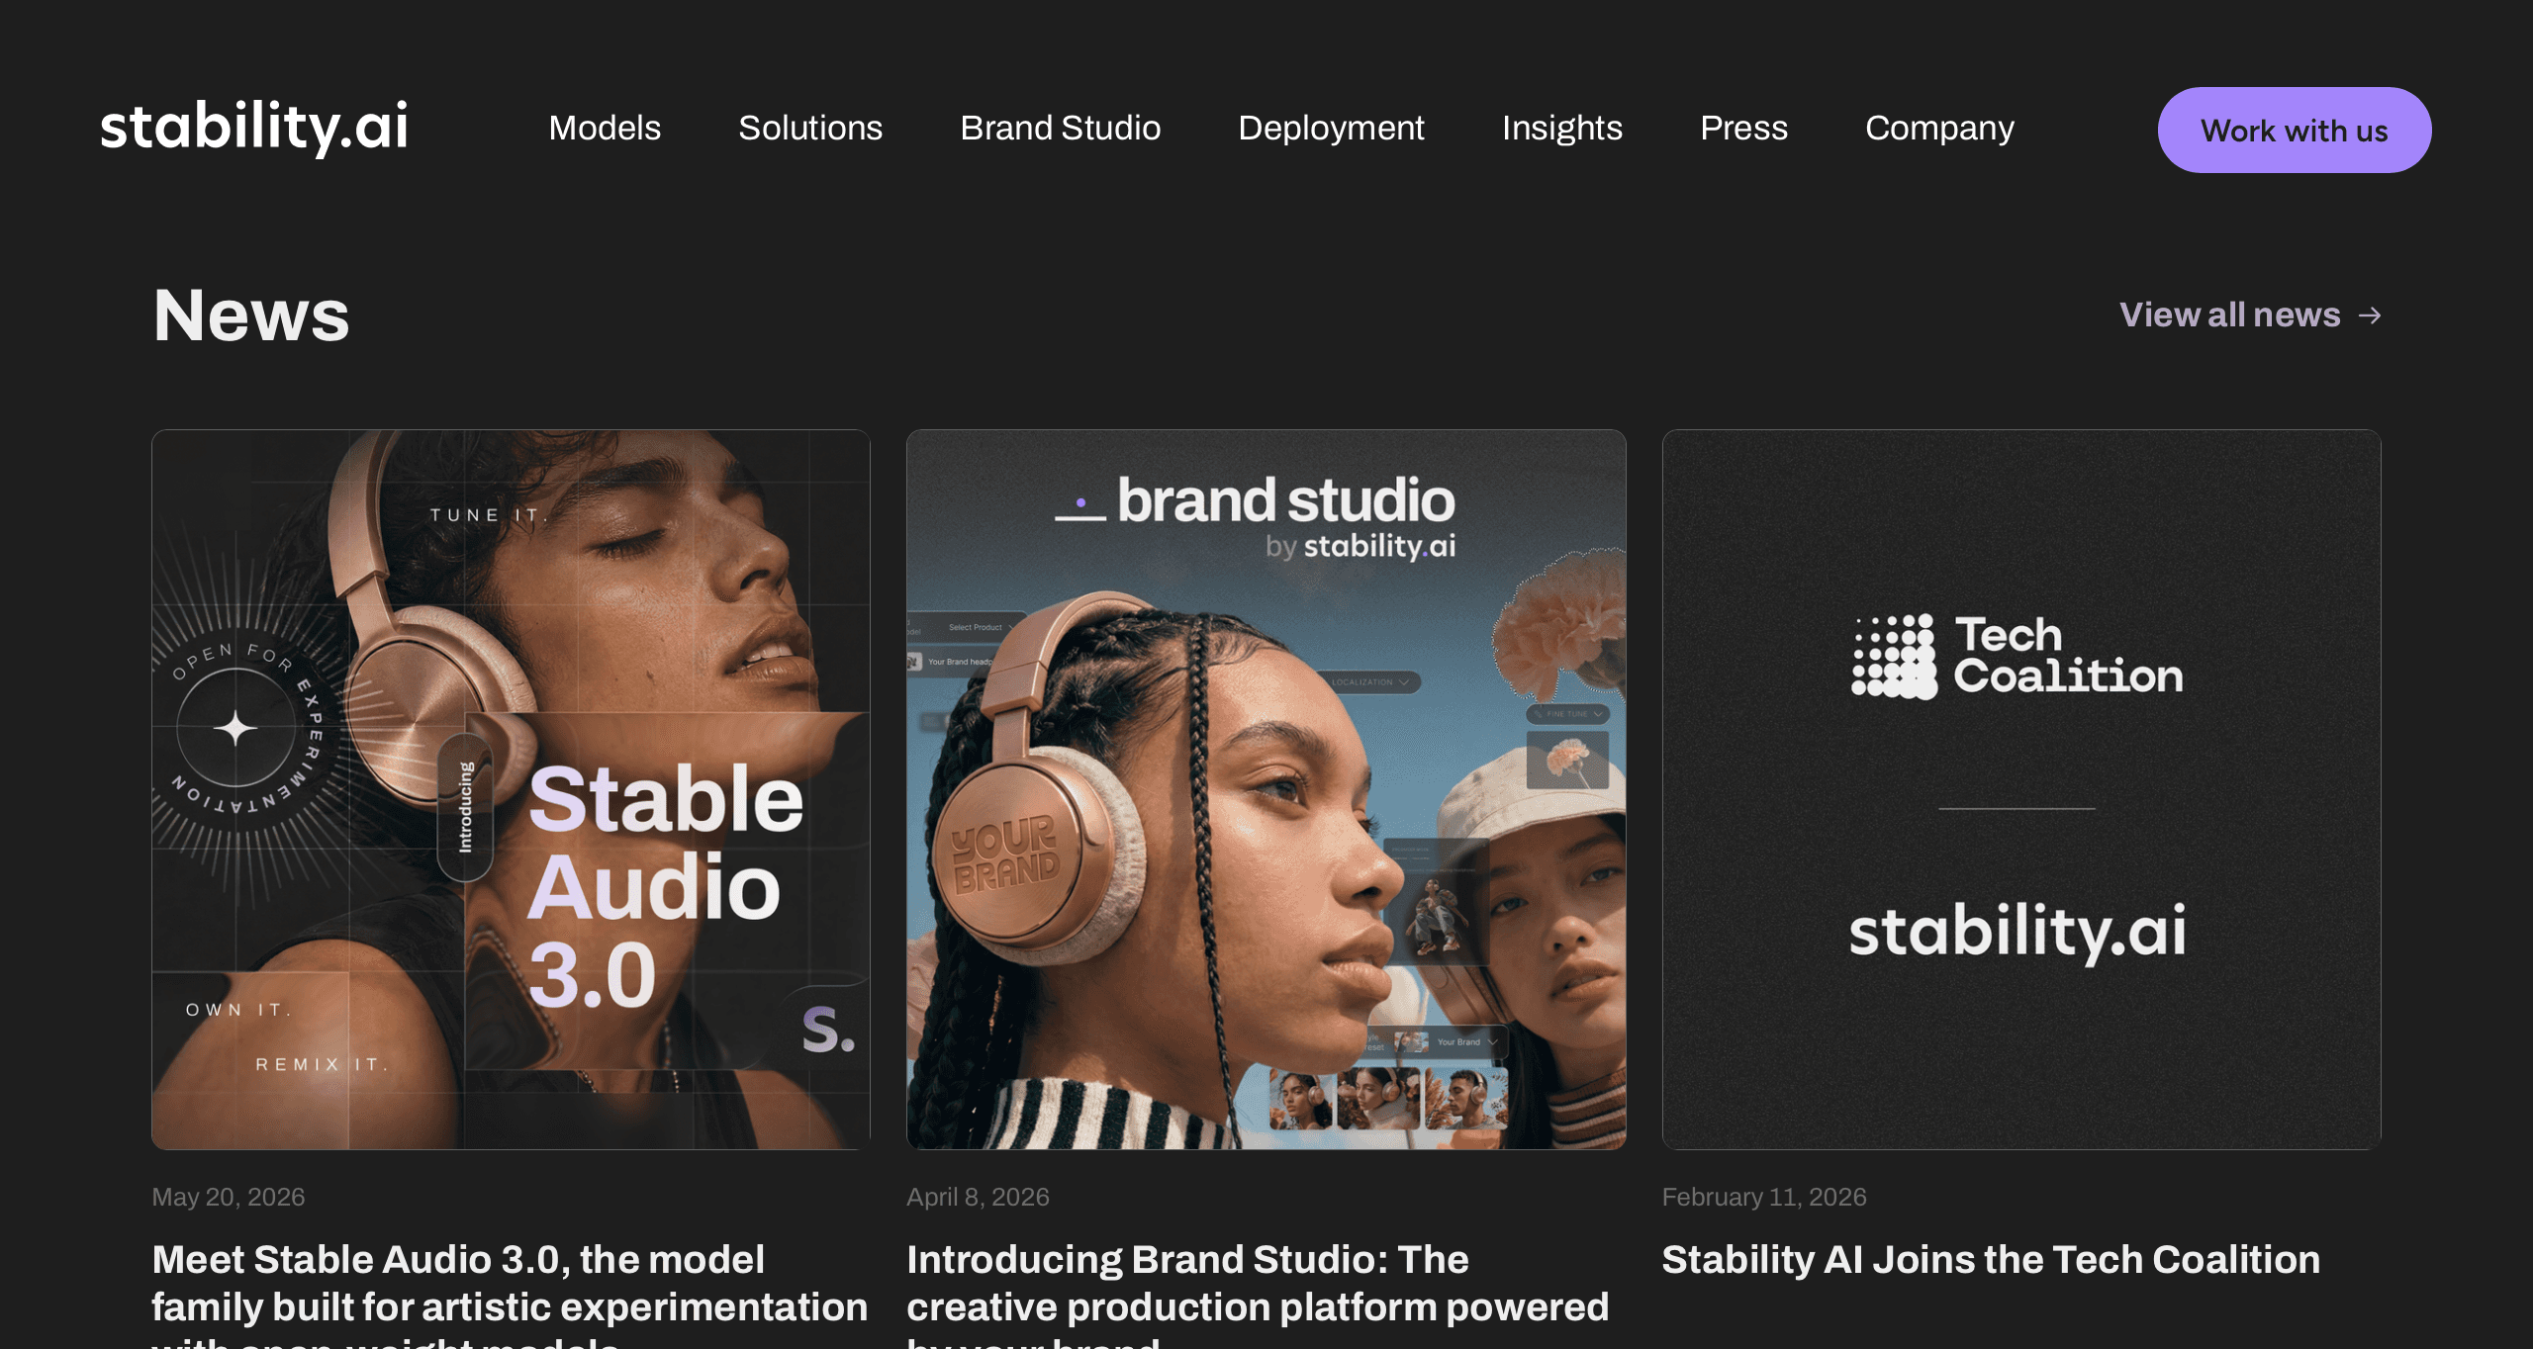Open the brand studio article thumbnail

pyautogui.click(x=1266, y=789)
